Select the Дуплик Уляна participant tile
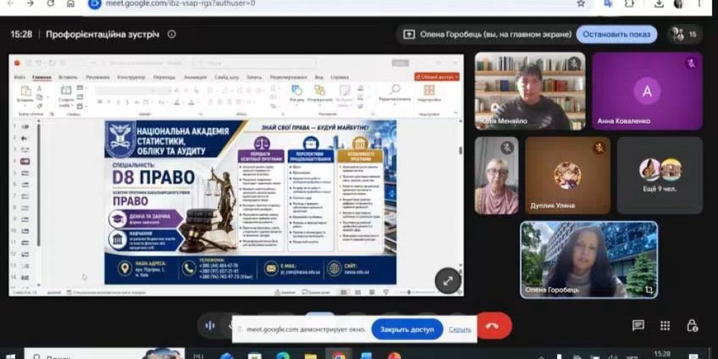The height and width of the screenshot is (359, 718). pyautogui.click(x=567, y=175)
